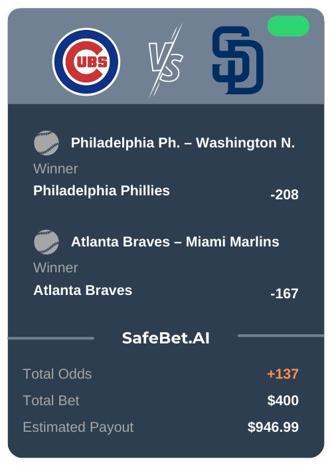Click the -167 odds value

point(284,294)
